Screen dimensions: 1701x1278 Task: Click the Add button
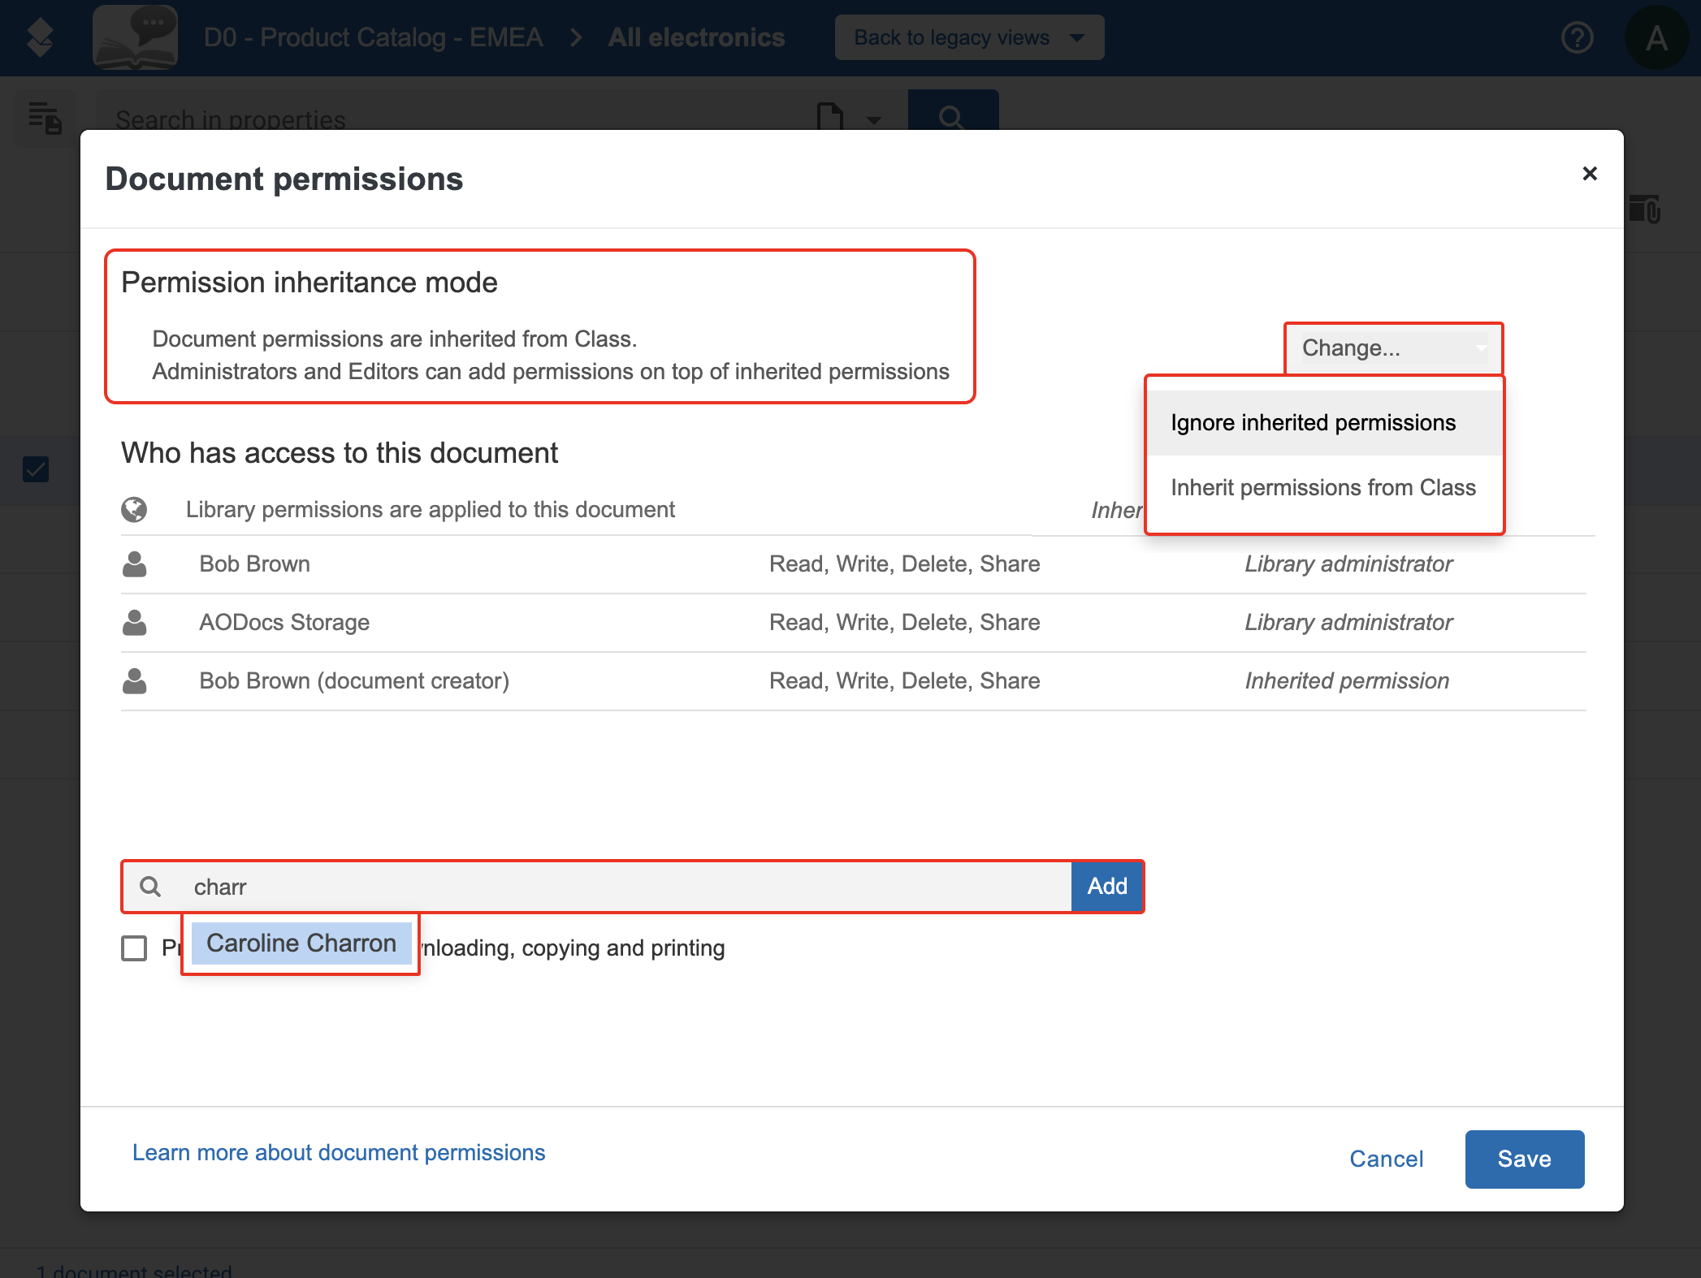(x=1107, y=886)
